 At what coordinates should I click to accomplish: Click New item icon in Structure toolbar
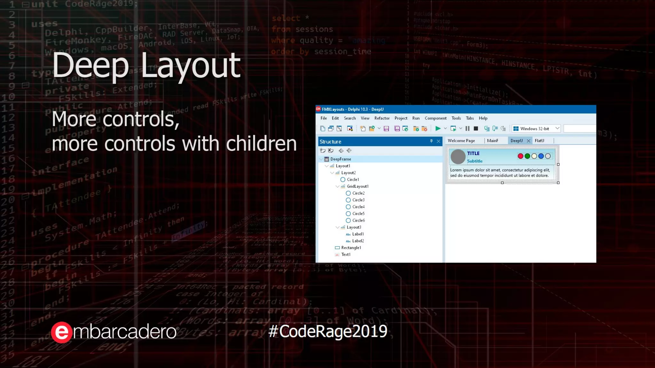coord(323,150)
